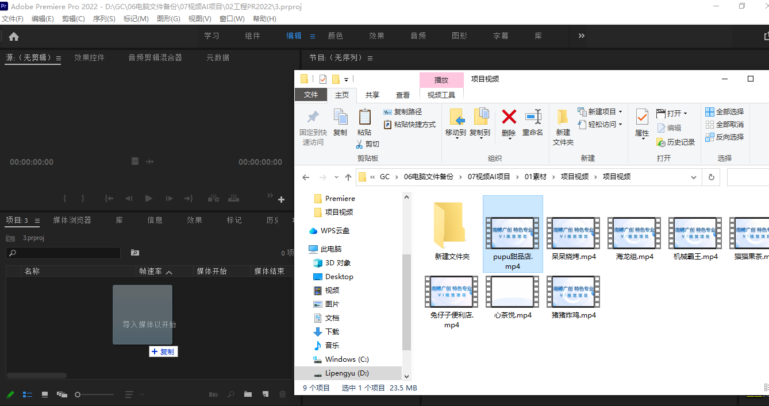The height and width of the screenshot is (406, 769).
Task: Switch Project panel to List view
Action: [x=28, y=395]
